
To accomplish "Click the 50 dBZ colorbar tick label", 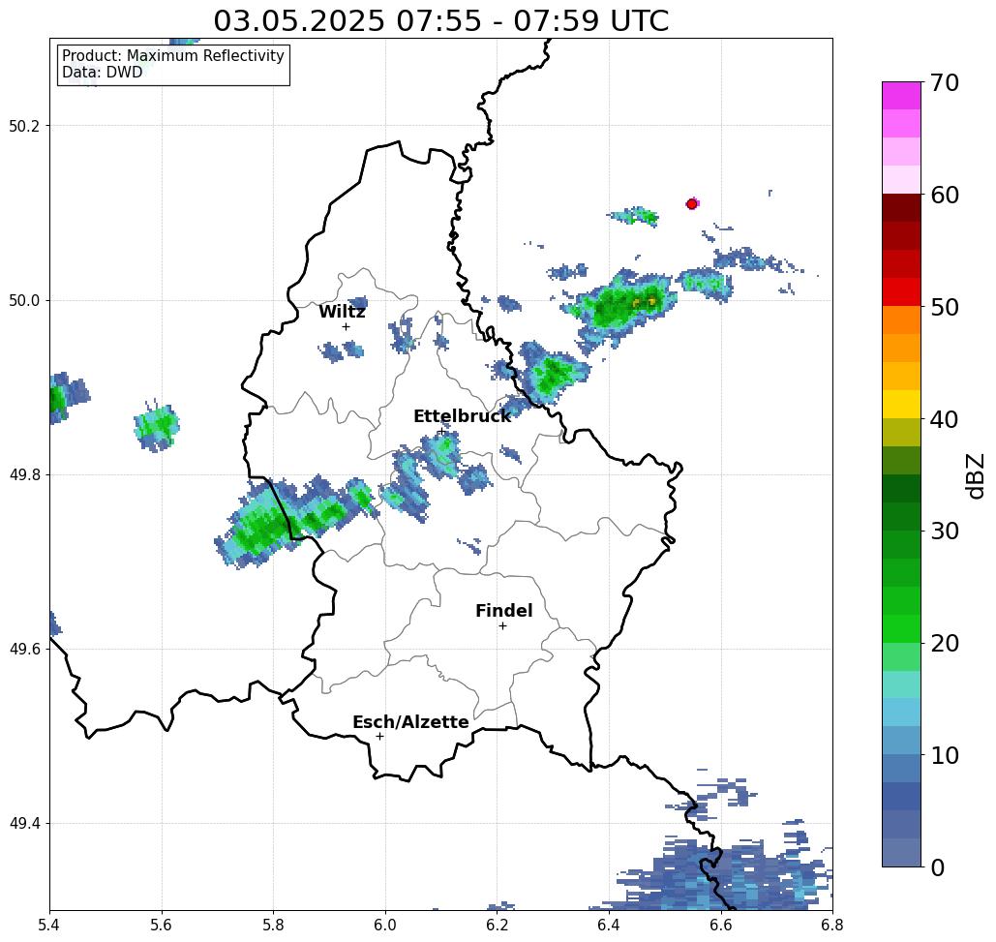I will coord(944,307).
